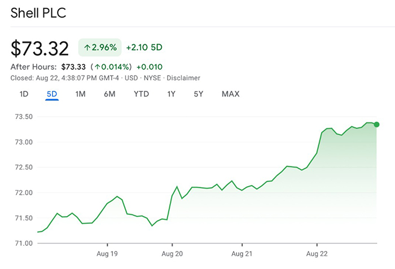Click the 2.96% change badge
395x269 pixels.
(100, 47)
